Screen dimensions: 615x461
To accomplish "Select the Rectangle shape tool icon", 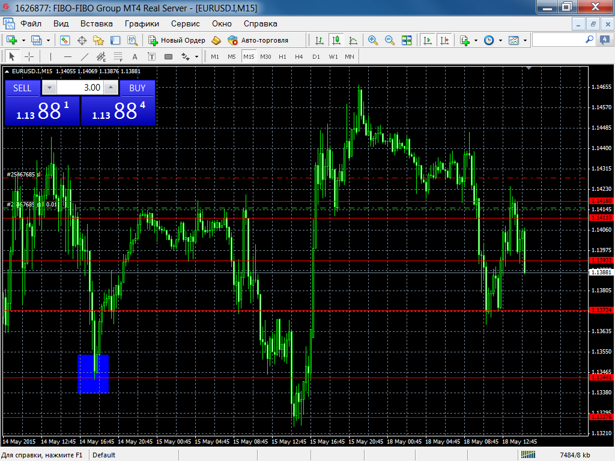I will tap(169, 57).
